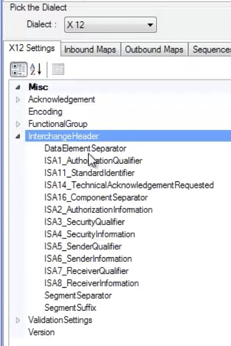This screenshot has height=346, width=231.
Task: Select the DataElementSeparator property
Action: [x=85, y=149]
